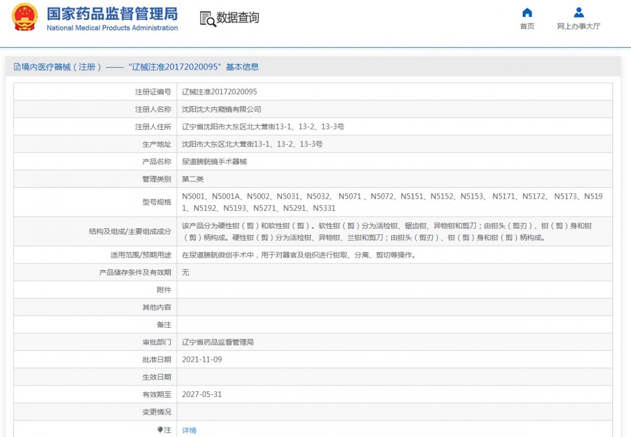Open the 数据查询 search icon
Image resolution: width=631 pixels, height=437 pixels.
click(x=208, y=18)
